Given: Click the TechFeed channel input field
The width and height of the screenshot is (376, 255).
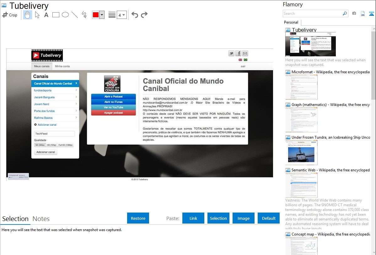Looking at the screenshot, I should [54, 134].
